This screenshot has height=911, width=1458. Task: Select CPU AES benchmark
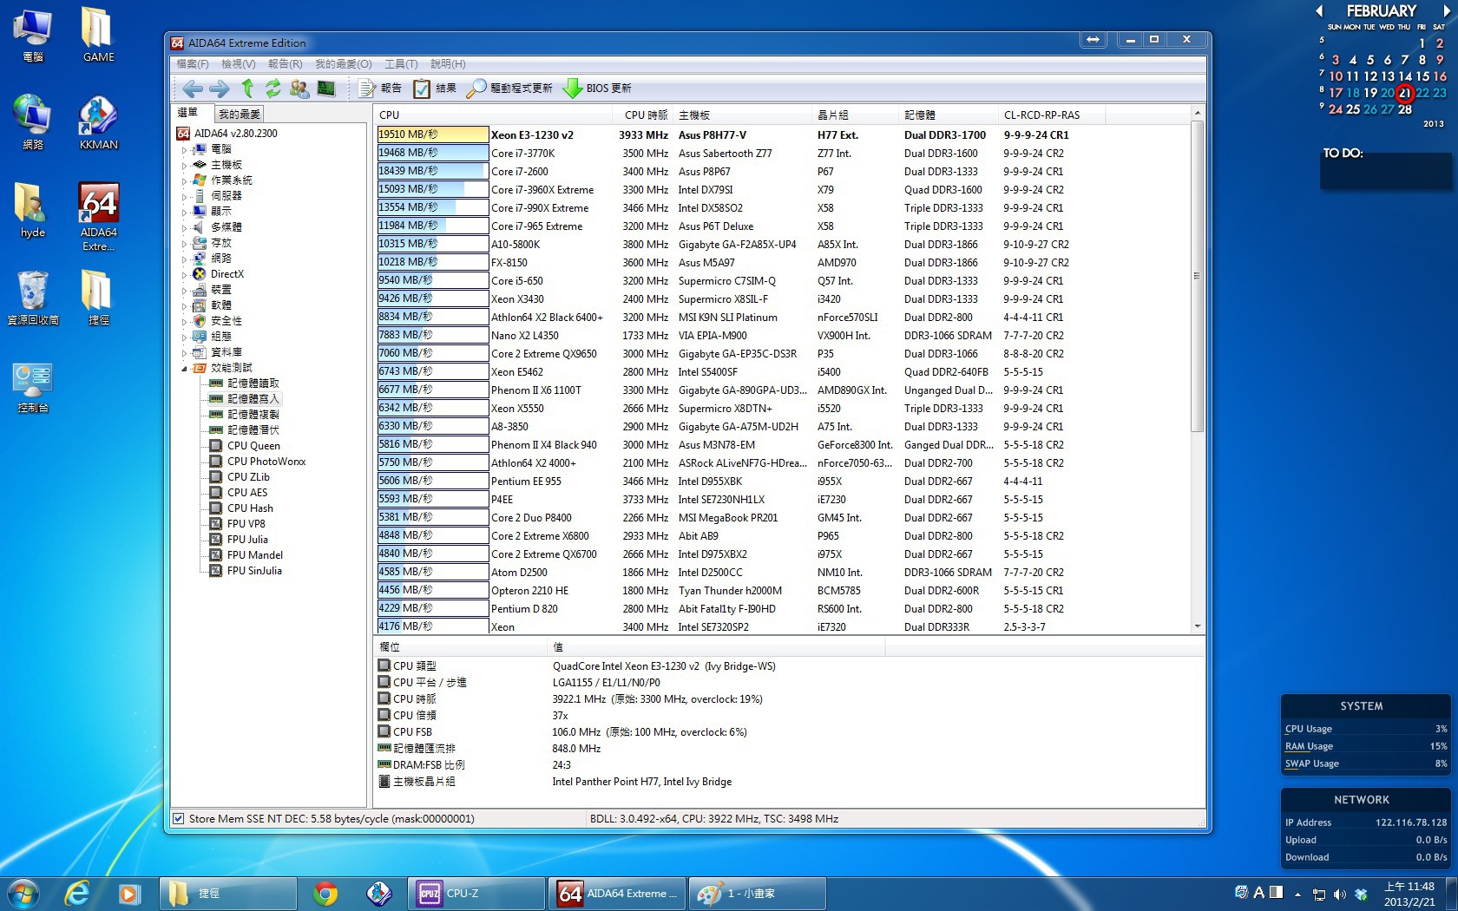click(247, 493)
